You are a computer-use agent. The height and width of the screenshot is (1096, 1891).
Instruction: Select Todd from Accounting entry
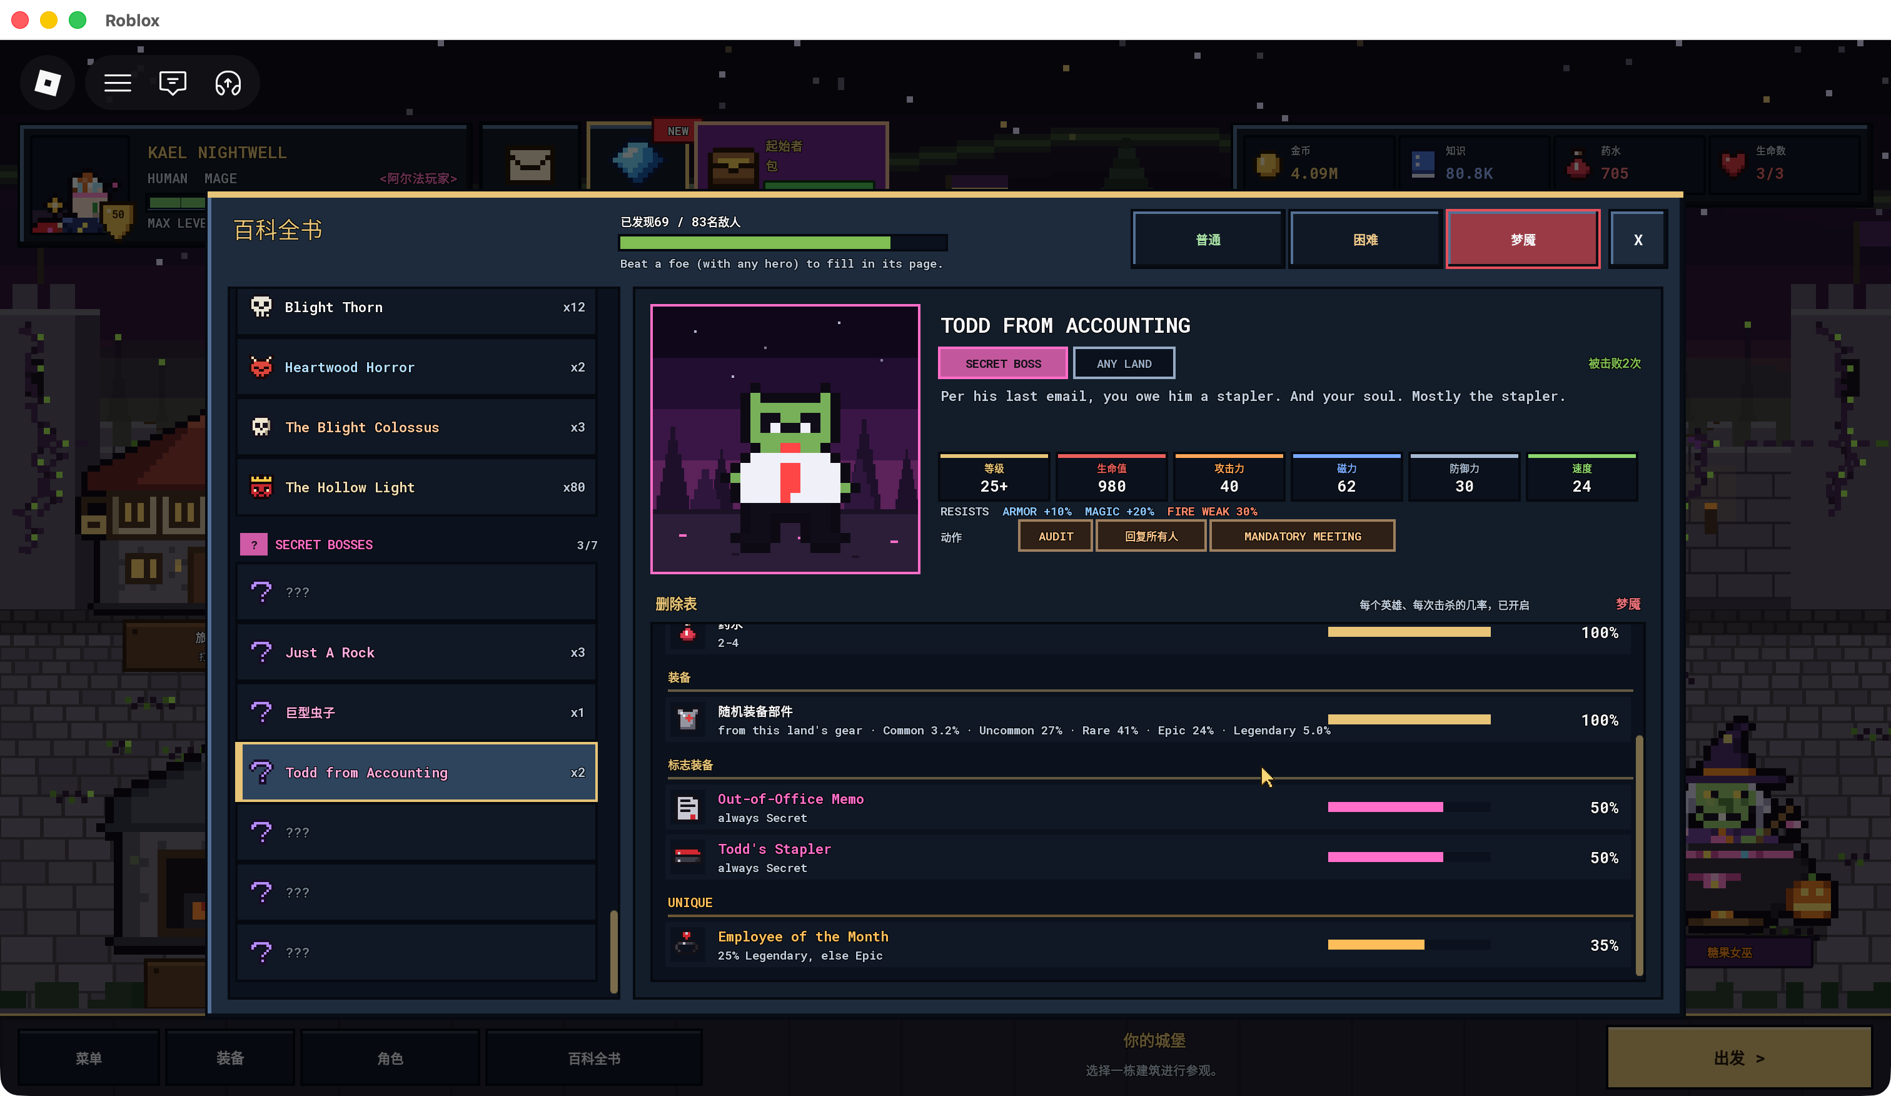(x=416, y=773)
